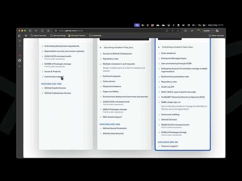242x181 pixels.
Task: Open Microsoft Transfor... bookmark
Action: tap(77, 35)
